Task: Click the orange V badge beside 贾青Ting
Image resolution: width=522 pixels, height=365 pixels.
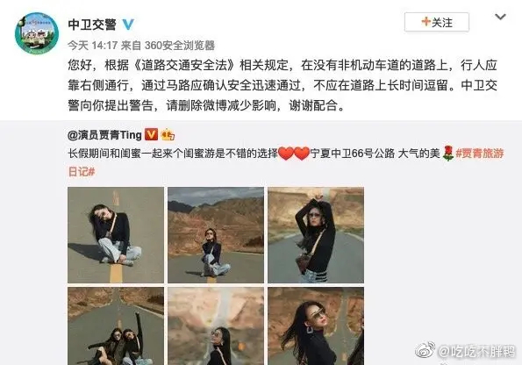Action: [x=151, y=134]
